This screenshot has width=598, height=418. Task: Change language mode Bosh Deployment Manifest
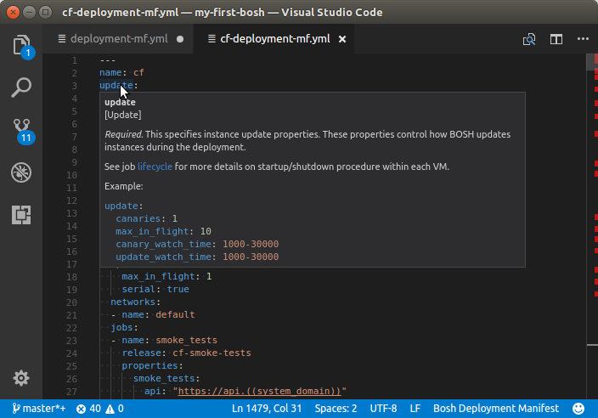point(496,409)
